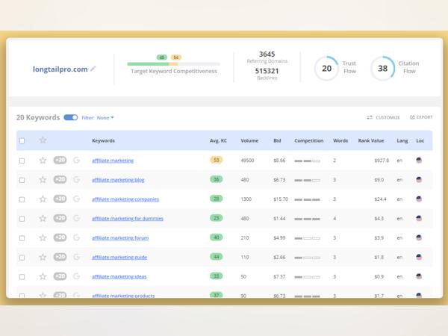Check the affiliate marketing ideas checkbox

22,277
